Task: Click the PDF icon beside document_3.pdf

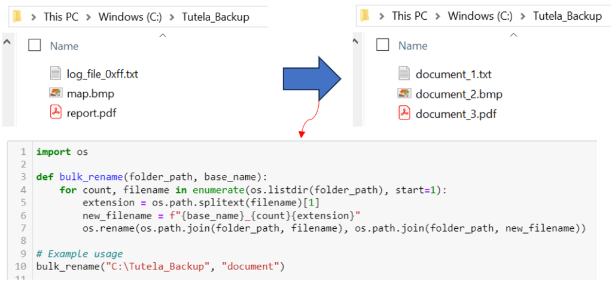Action: 404,113
